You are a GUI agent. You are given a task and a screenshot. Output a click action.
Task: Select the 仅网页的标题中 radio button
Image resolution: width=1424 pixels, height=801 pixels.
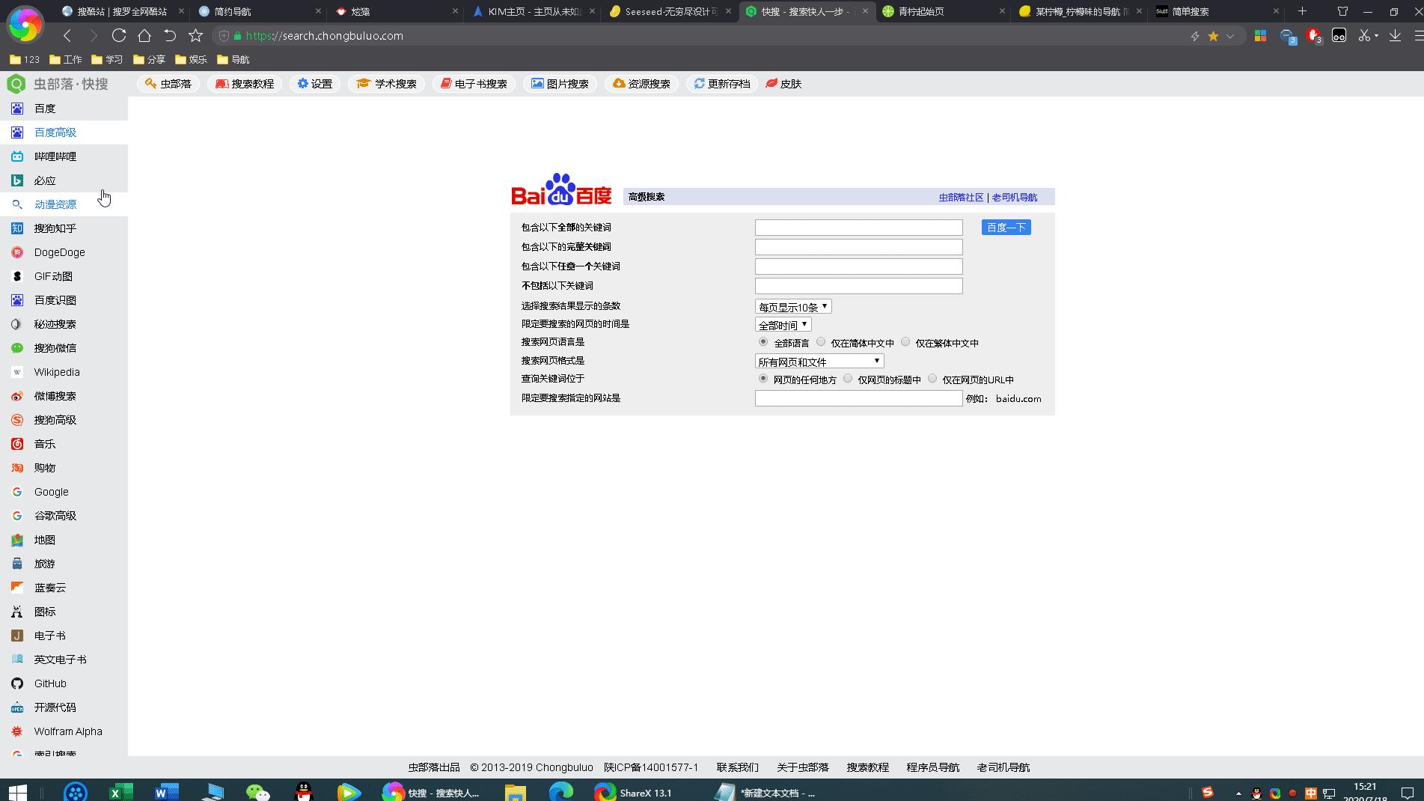(848, 379)
